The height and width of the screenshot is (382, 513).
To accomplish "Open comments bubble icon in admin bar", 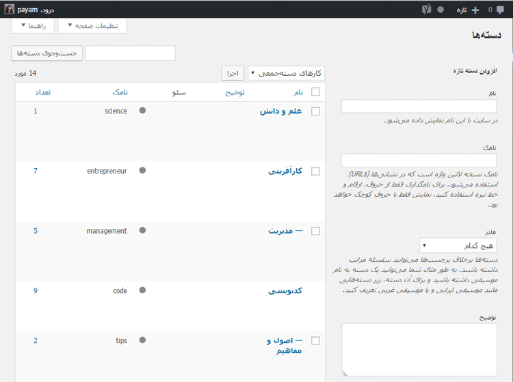I will point(500,10).
